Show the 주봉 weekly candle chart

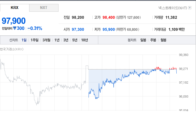(x=153, y=40)
